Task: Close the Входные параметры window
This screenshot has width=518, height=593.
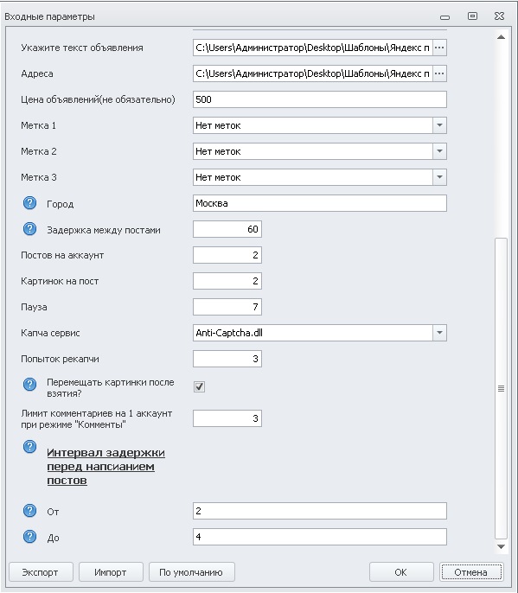Action: 499,16
